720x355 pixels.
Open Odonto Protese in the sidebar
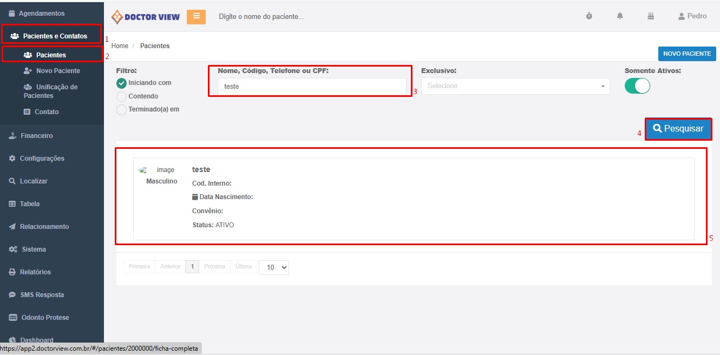tap(45, 318)
